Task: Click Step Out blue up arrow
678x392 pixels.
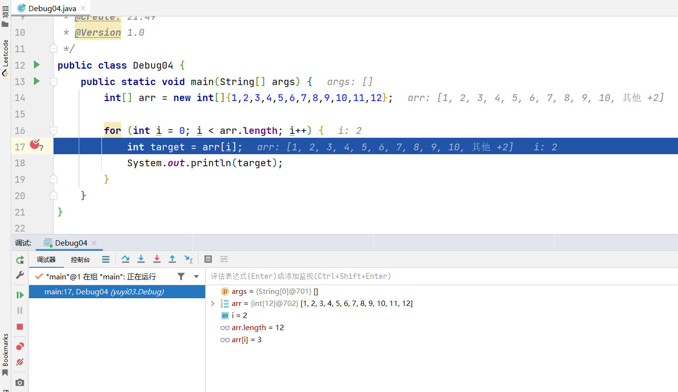Action: 172,259
